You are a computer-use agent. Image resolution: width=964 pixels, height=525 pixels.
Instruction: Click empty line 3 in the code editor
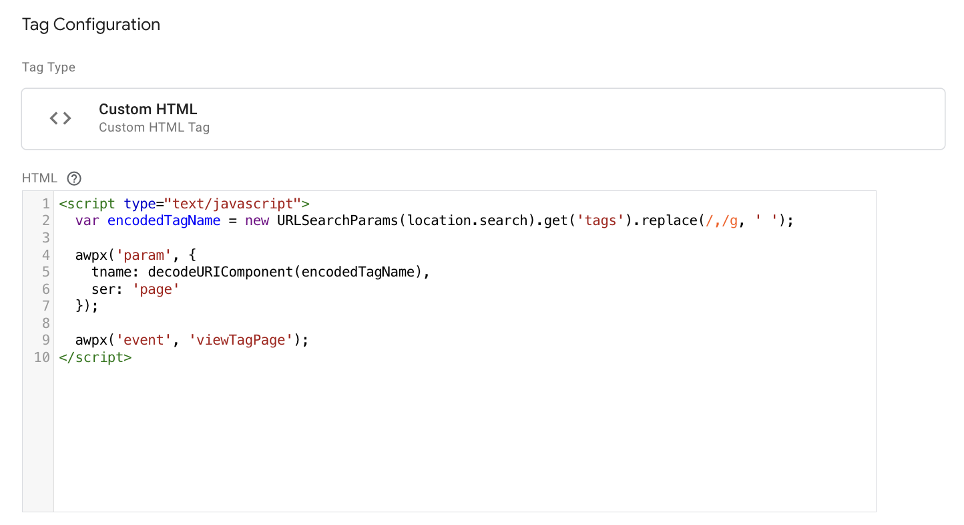[x=465, y=238]
